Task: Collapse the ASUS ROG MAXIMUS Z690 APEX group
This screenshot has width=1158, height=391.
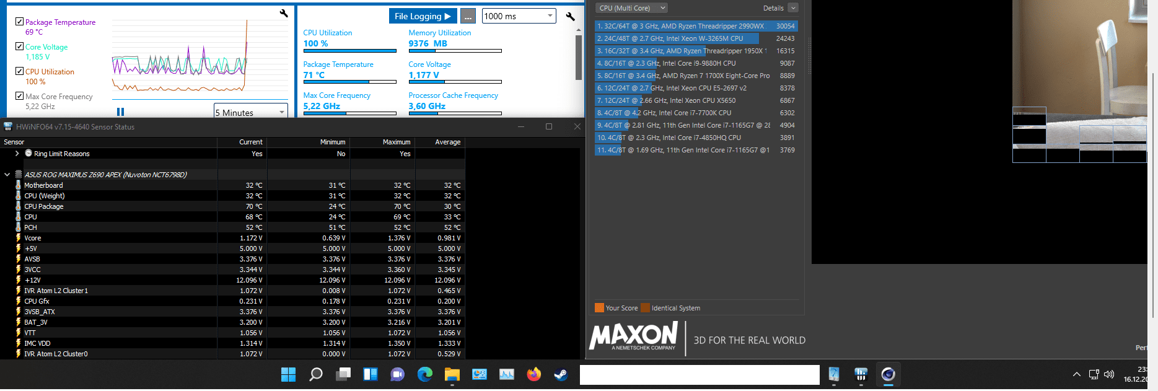Action: pos(7,175)
